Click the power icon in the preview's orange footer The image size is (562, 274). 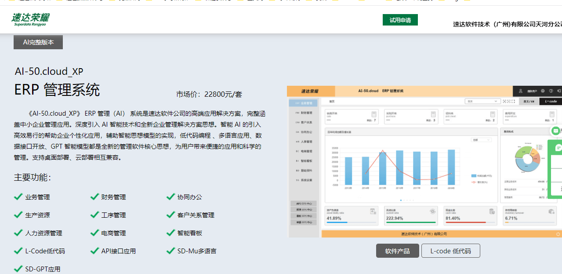[x=558, y=234]
